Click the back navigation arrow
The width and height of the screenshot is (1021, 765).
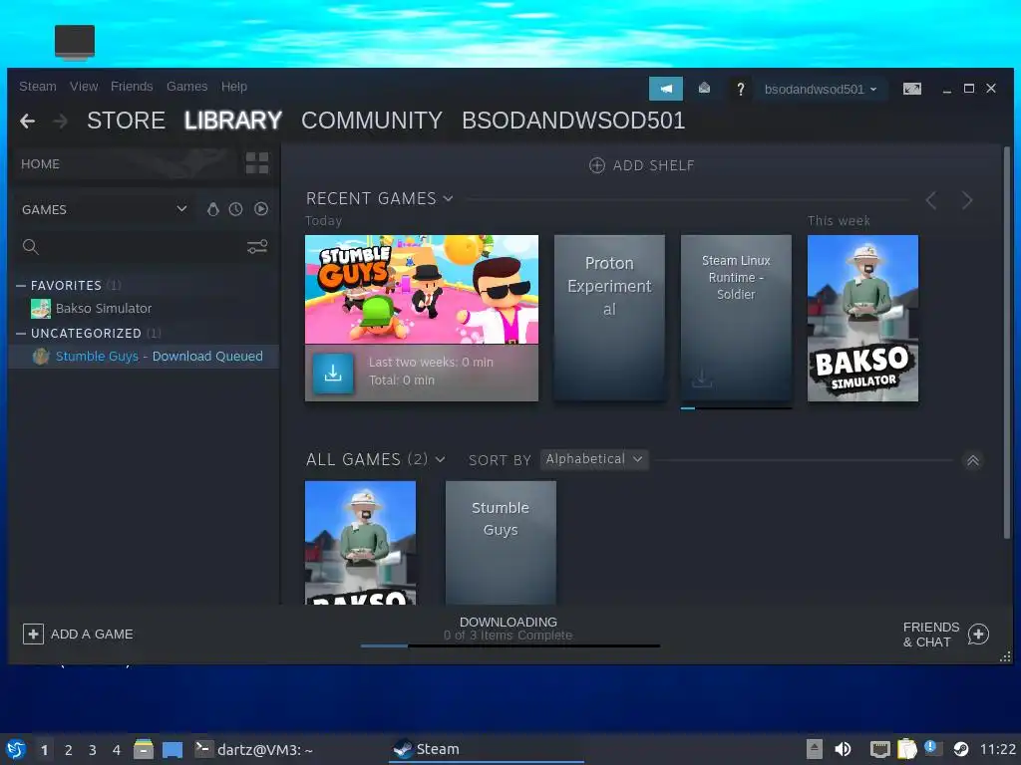click(27, 121)
